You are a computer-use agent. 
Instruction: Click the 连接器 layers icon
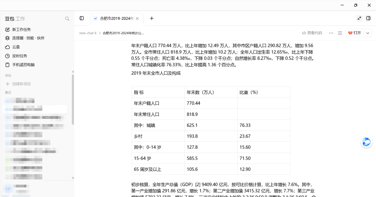click(x=7, y=38)
